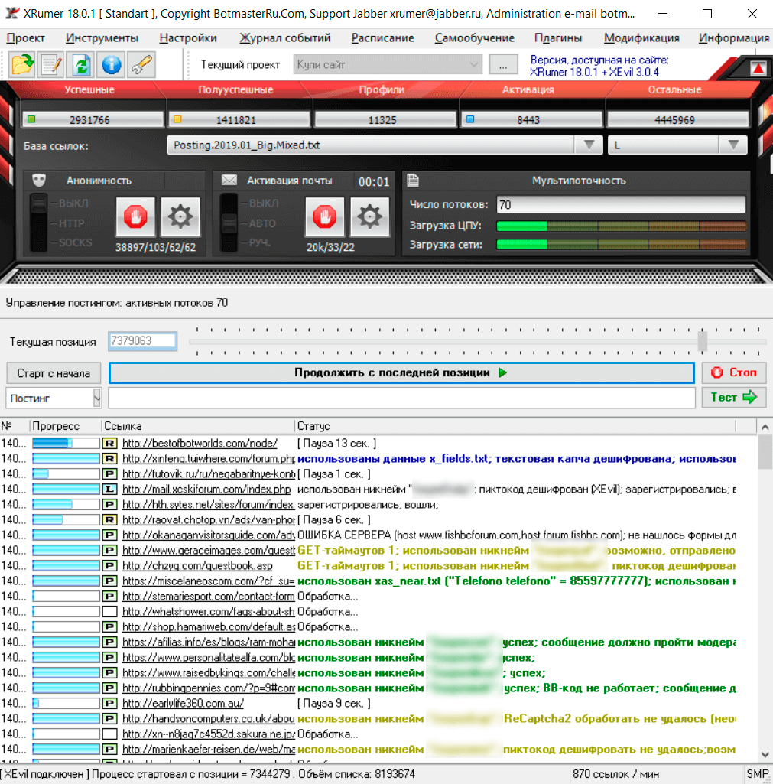Set anonymity to SOCKS
The image size is (773, 784).
click(76, 243)
